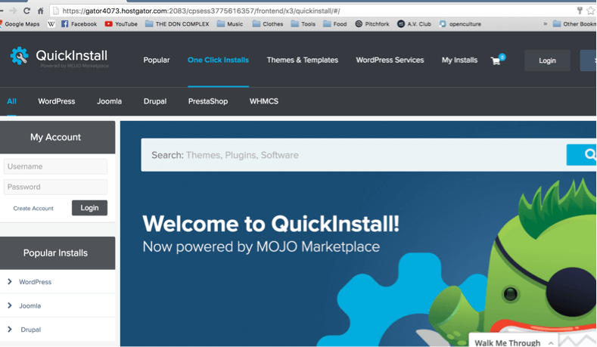This screenshot has height=347, width=597.
Task: Show hidden bookmarks via double chevron
Action: pos(546,24)
